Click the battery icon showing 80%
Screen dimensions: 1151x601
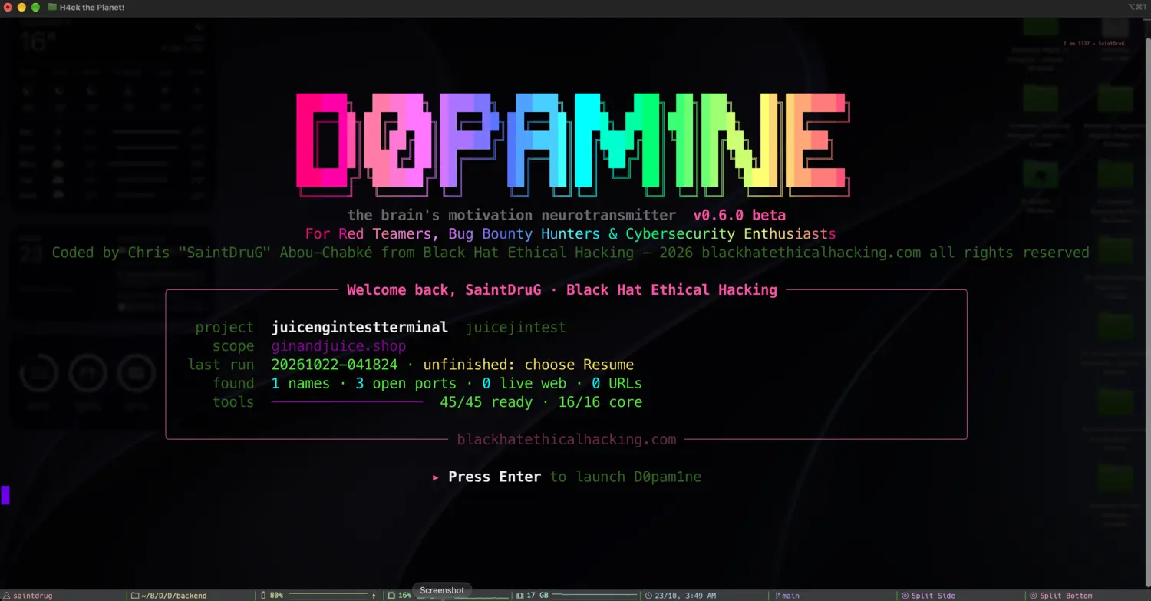pyautogui.click(x=264, y=596)
